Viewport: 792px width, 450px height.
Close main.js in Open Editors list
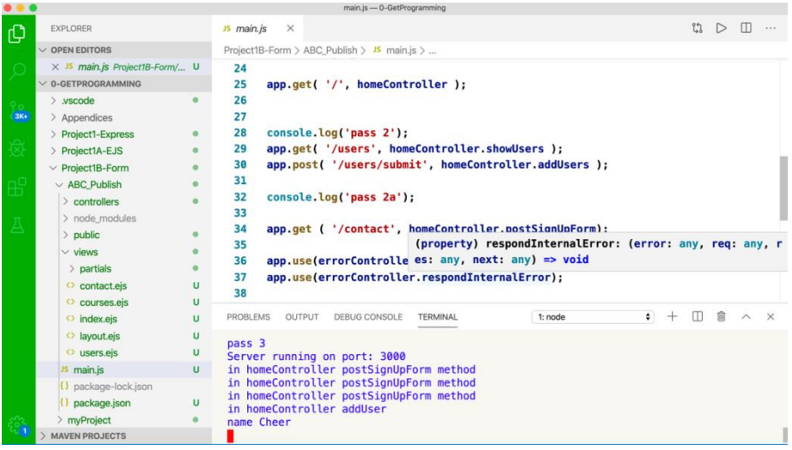click(x=56, y=67)
